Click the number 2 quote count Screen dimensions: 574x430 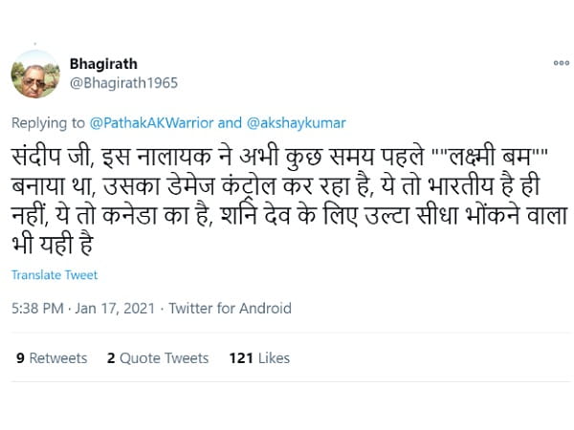click(x=111, y=358)
